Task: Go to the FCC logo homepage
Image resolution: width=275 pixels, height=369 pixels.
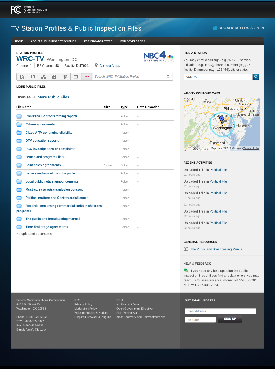Action: coord(29,10)
